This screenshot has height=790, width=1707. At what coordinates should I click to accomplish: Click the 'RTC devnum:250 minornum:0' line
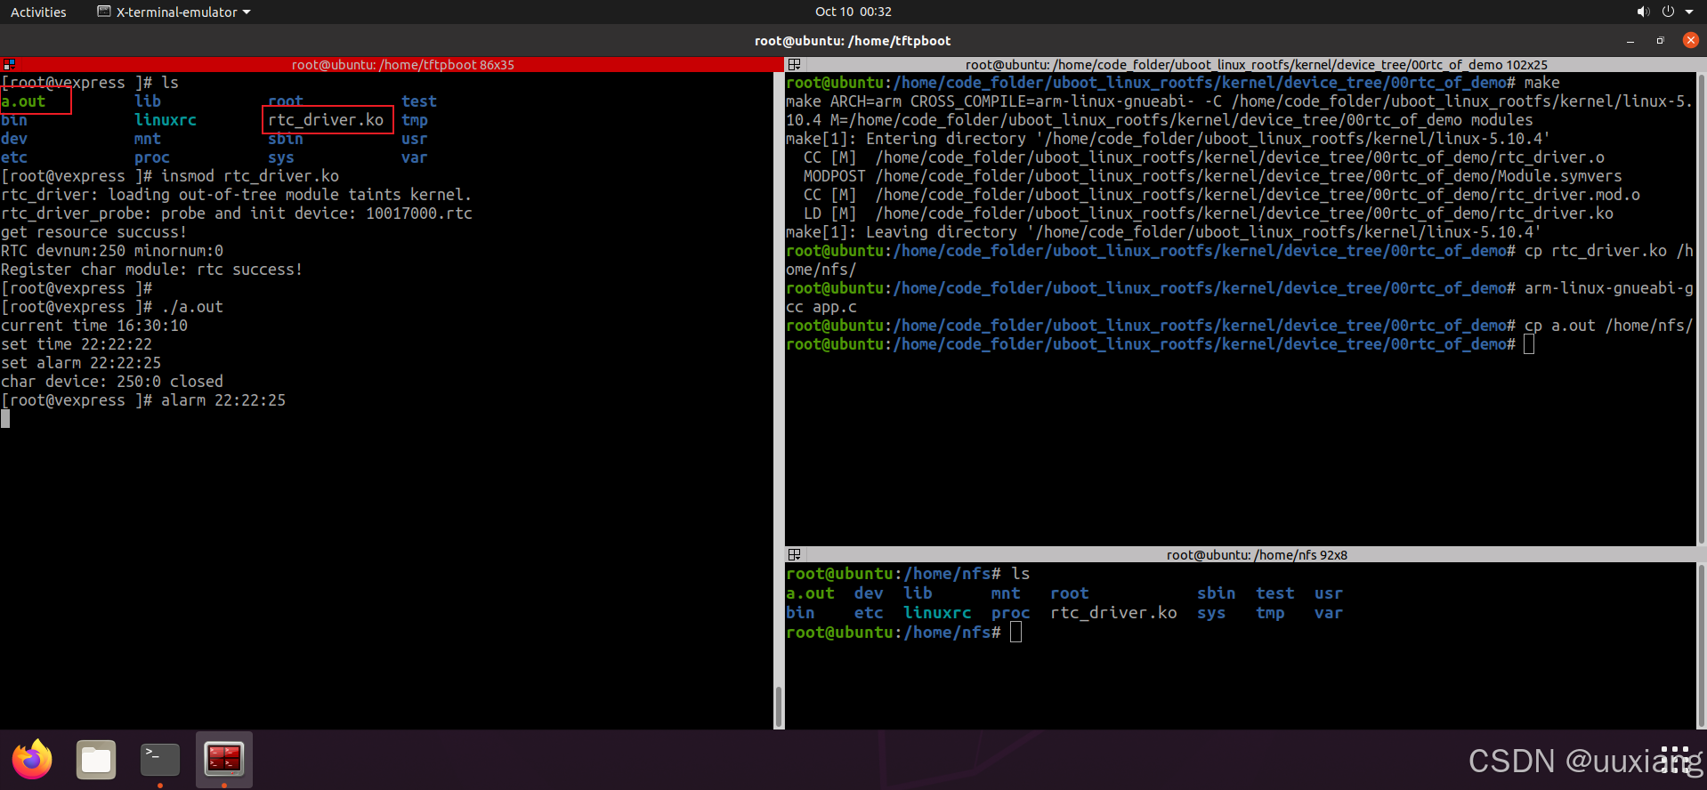coord(112,251)
